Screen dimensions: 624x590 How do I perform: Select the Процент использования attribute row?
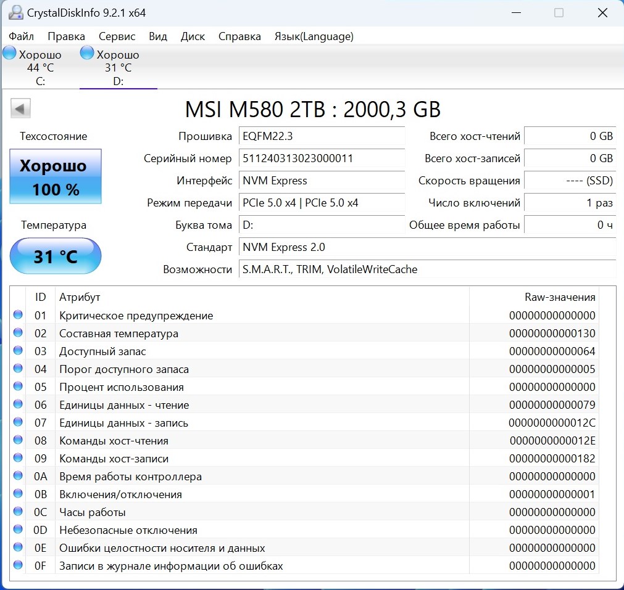tap(122, 387)
